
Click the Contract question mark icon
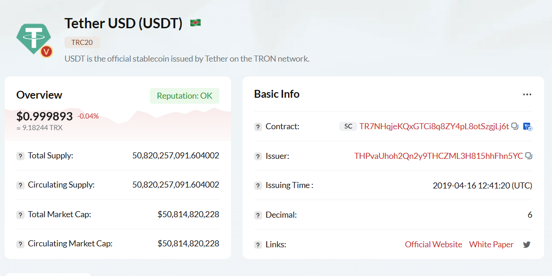click(x=258, y=127)
